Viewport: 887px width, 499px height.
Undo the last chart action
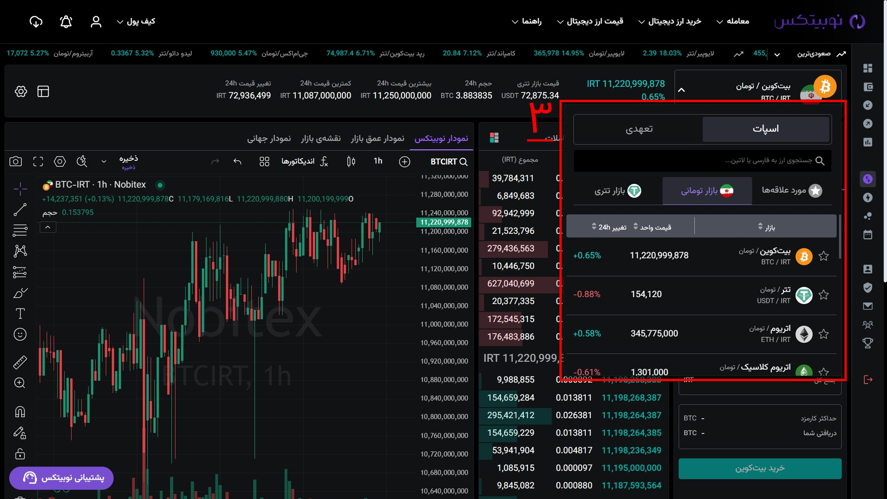coord(237,161)
